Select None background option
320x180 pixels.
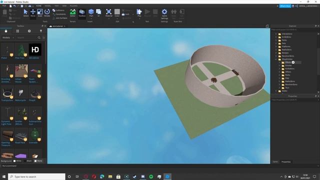pyautogui.click(x=38, y=161)
